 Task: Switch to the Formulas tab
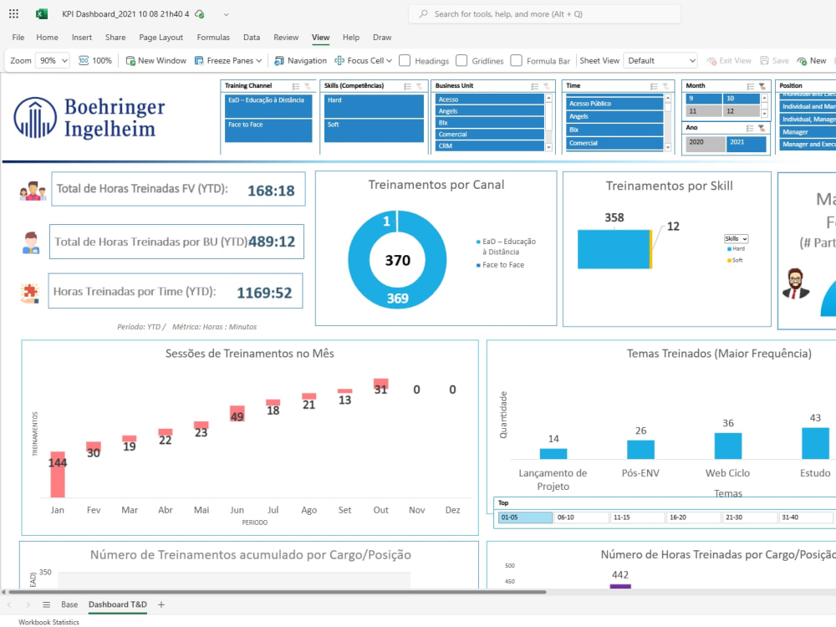click(x=213, y=38)
